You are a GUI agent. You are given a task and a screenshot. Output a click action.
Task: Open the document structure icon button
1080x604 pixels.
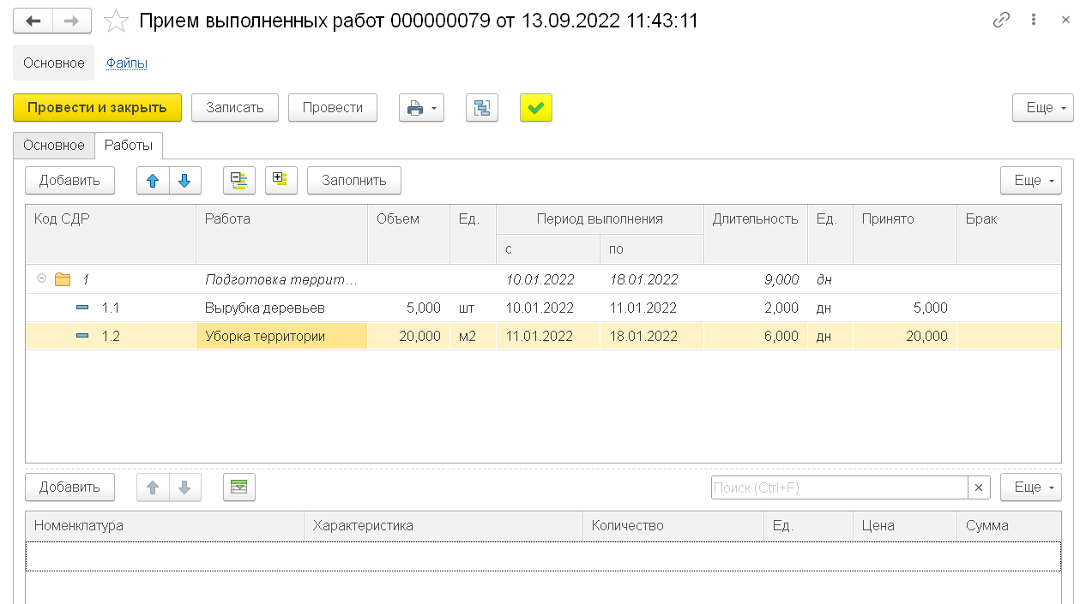(482, 108)
